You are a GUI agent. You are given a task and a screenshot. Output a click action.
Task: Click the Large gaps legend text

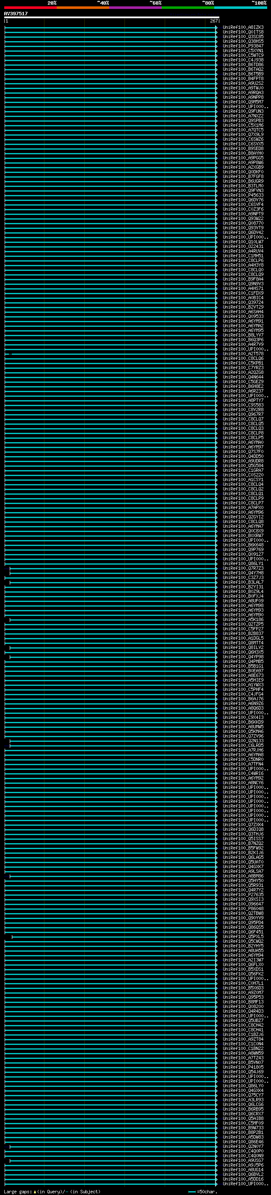52,1192
